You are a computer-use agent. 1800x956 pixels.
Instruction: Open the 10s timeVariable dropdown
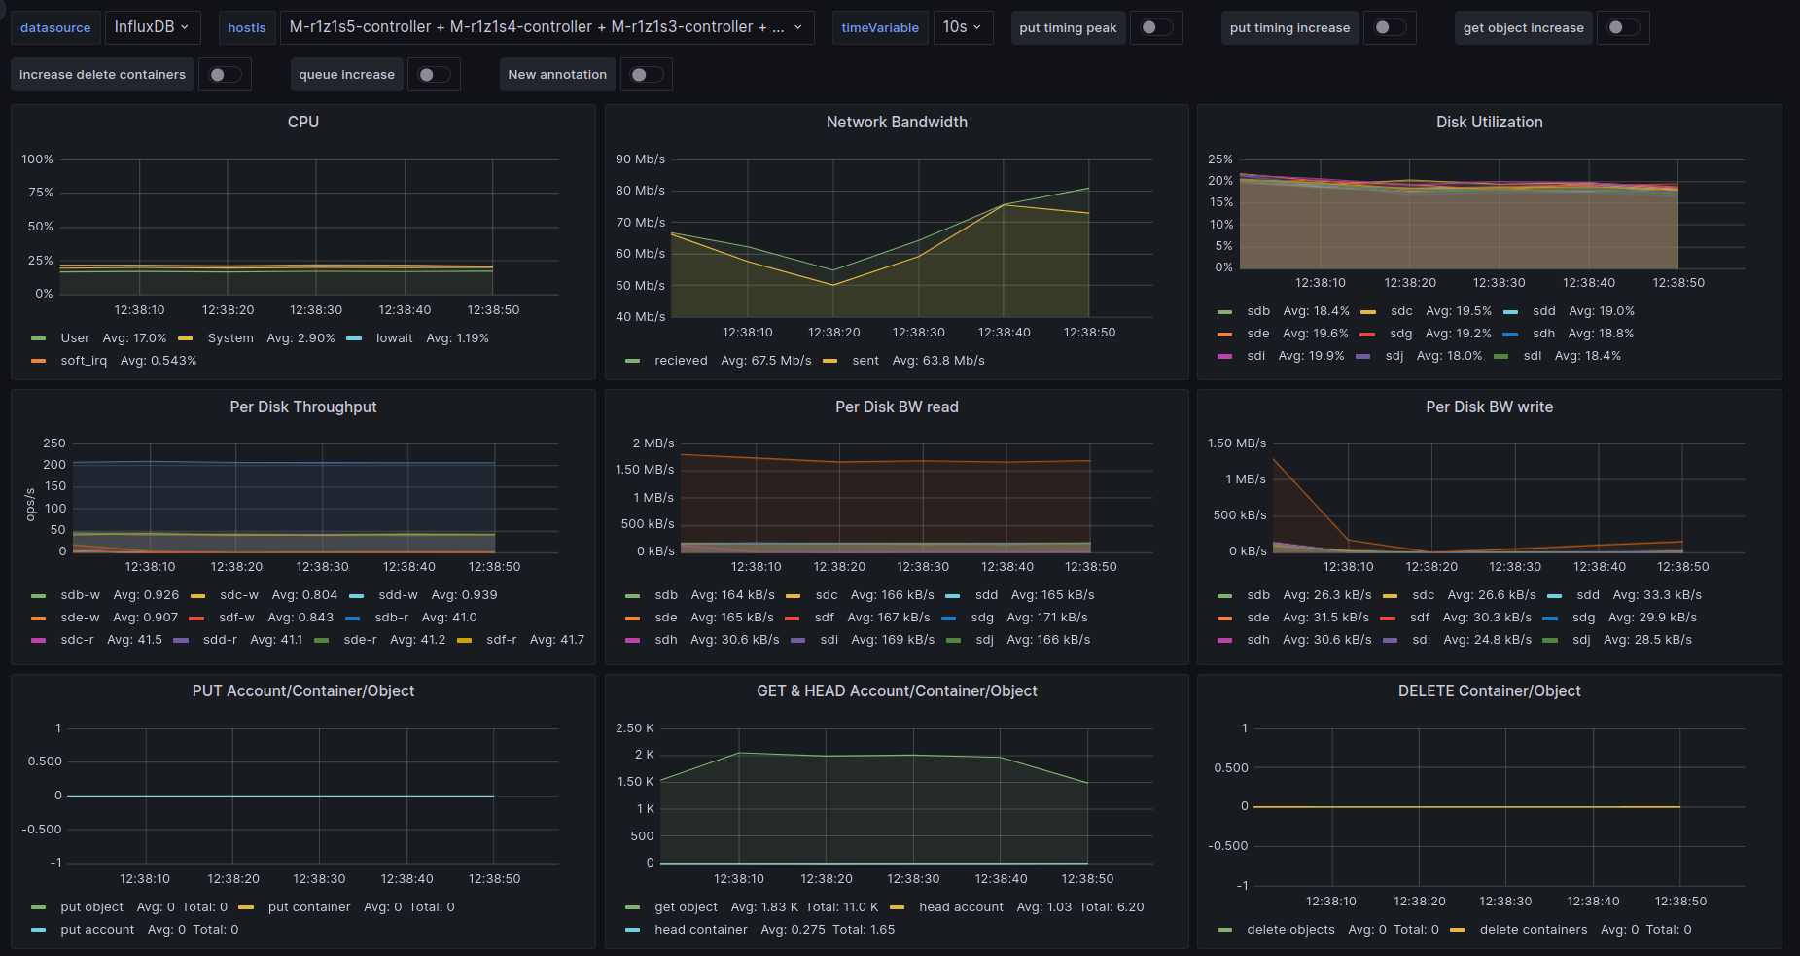(x=961, y=27)
